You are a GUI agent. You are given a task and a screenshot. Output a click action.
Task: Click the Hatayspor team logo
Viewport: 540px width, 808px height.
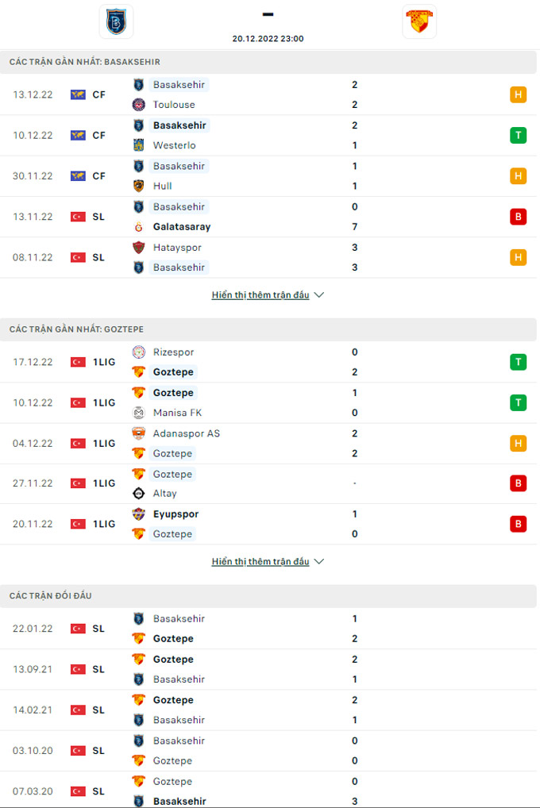(138, 248)
